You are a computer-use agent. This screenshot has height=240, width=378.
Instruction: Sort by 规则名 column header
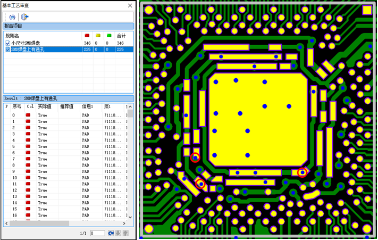(x=12, y=36)
